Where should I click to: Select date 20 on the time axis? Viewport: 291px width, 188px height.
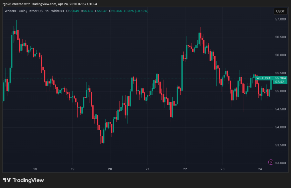[x=110, y=169]
